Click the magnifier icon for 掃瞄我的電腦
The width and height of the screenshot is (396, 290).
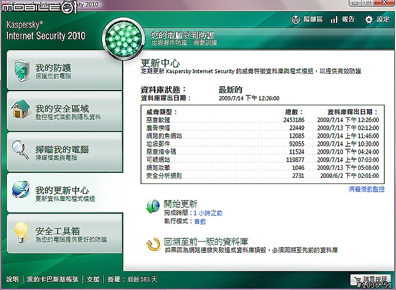[x=20, y=150]
